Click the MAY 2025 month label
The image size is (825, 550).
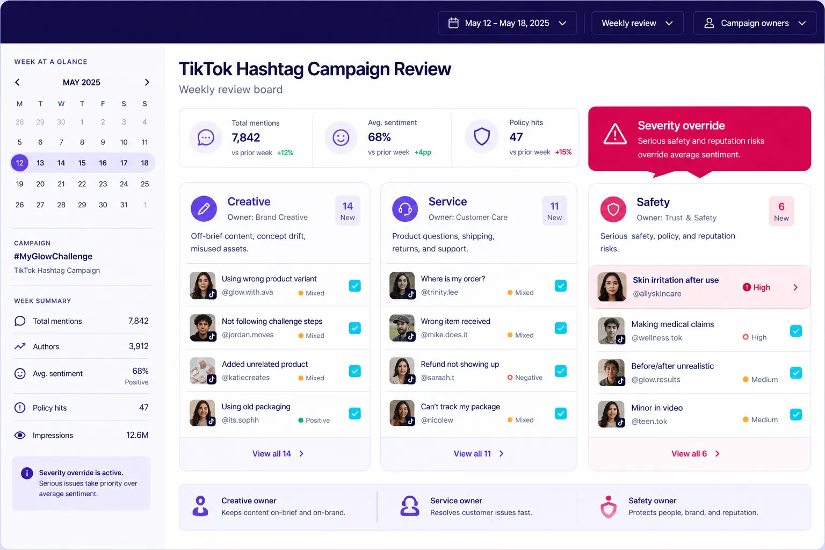coord(82,82)
